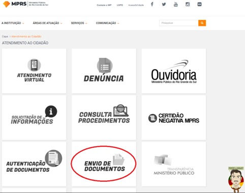This screenshot has width=245, height=193.
Task: Click the Capa breadcrumb link
Action: pos(5,36)
